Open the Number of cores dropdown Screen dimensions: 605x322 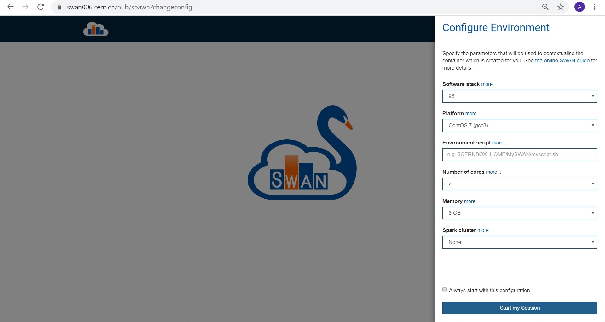tap(520, 184)
